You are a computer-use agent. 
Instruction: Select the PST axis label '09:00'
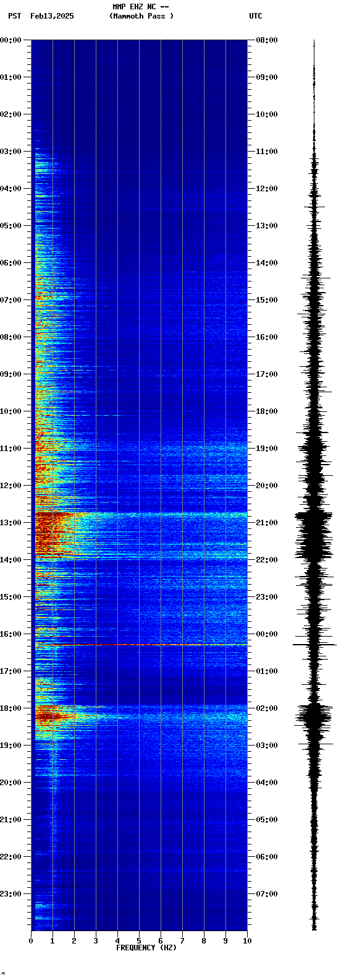(11, 374)
